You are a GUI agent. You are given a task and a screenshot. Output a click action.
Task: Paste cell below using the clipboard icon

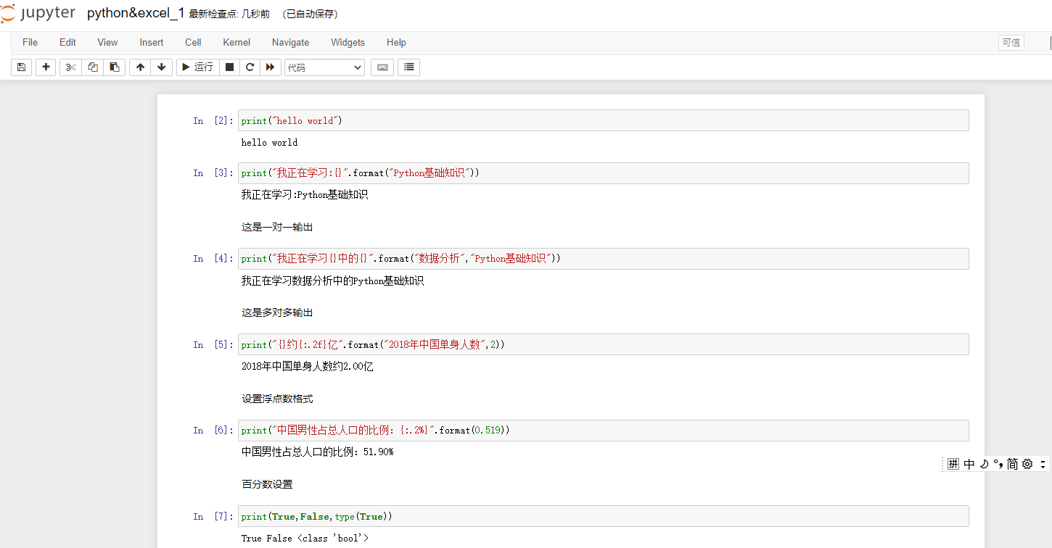pos(114,67)
